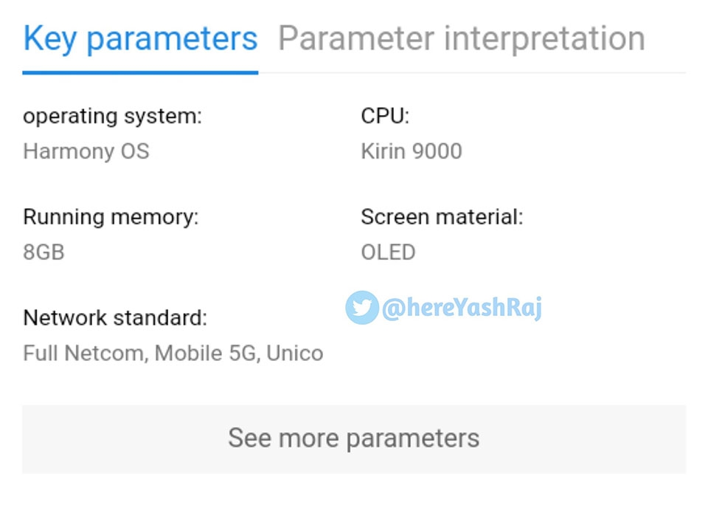Viewport: 708px width, 510px height.
Task: Select the Kirin 9000 value
Action: pyautogui.click(x=412, y=151)
